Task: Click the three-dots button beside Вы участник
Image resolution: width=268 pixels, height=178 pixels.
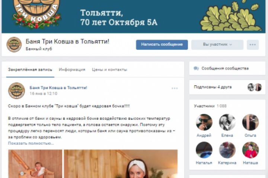Action: (x=253, y=44)
